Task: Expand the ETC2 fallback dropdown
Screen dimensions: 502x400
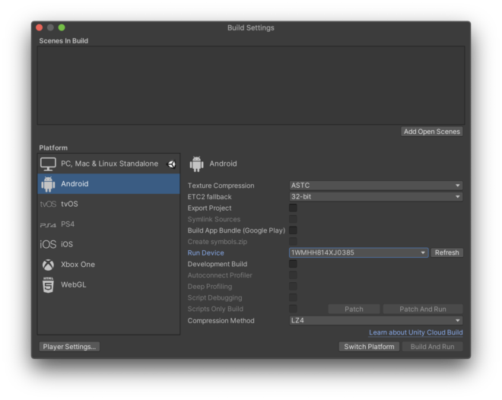Action: (x=376, y=197)
